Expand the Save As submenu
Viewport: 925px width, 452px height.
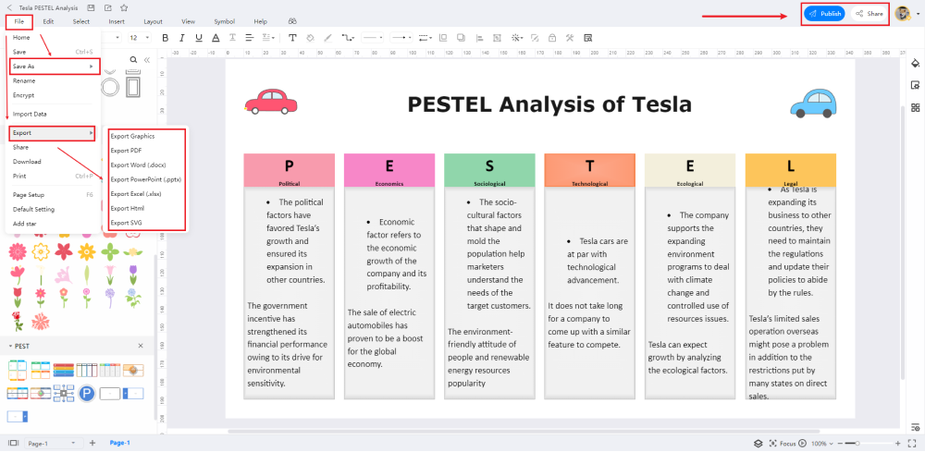pos(55,66)
